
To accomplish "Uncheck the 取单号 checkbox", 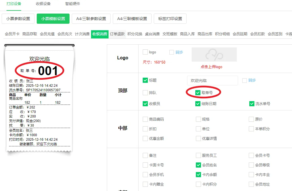I will click(198, 92).
